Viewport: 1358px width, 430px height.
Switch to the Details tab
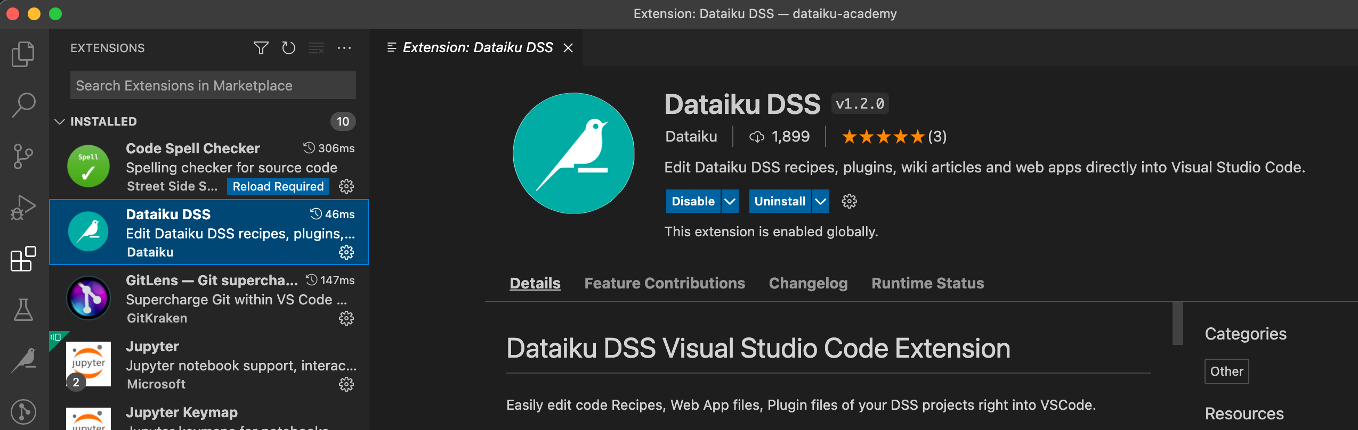535,283
